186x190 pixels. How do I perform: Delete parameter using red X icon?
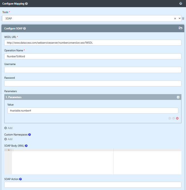[x=177, y=118]
